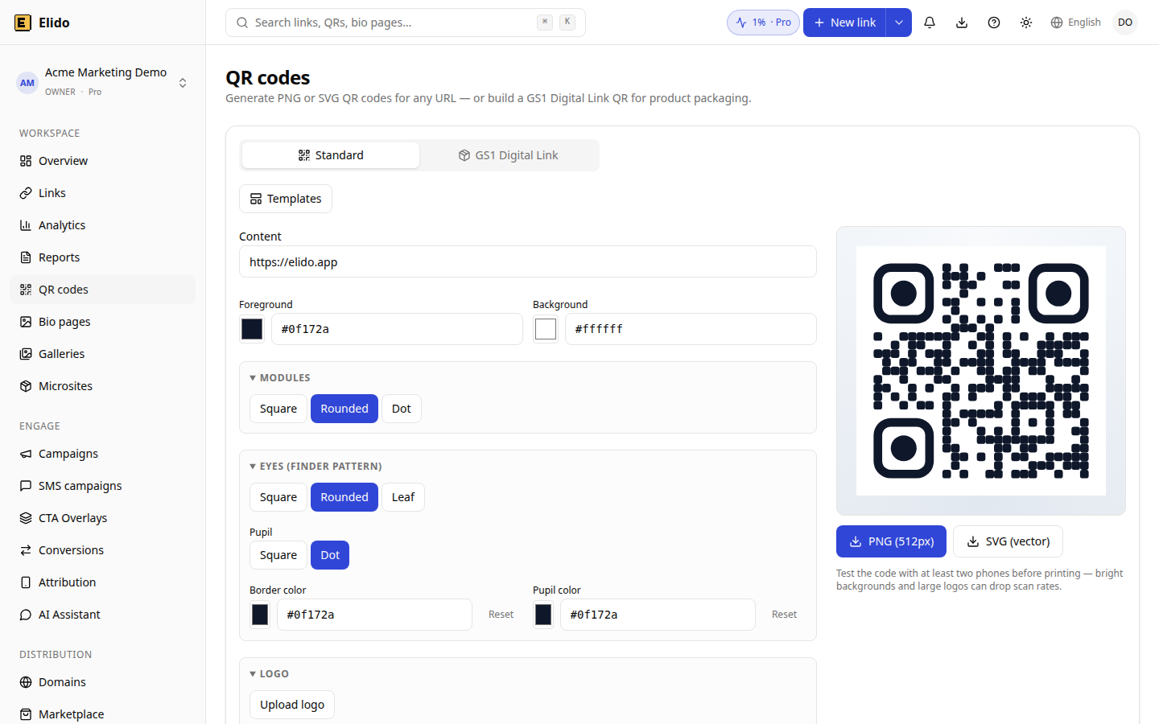Select Square eye finder pattern

click(x=278, y=497)
